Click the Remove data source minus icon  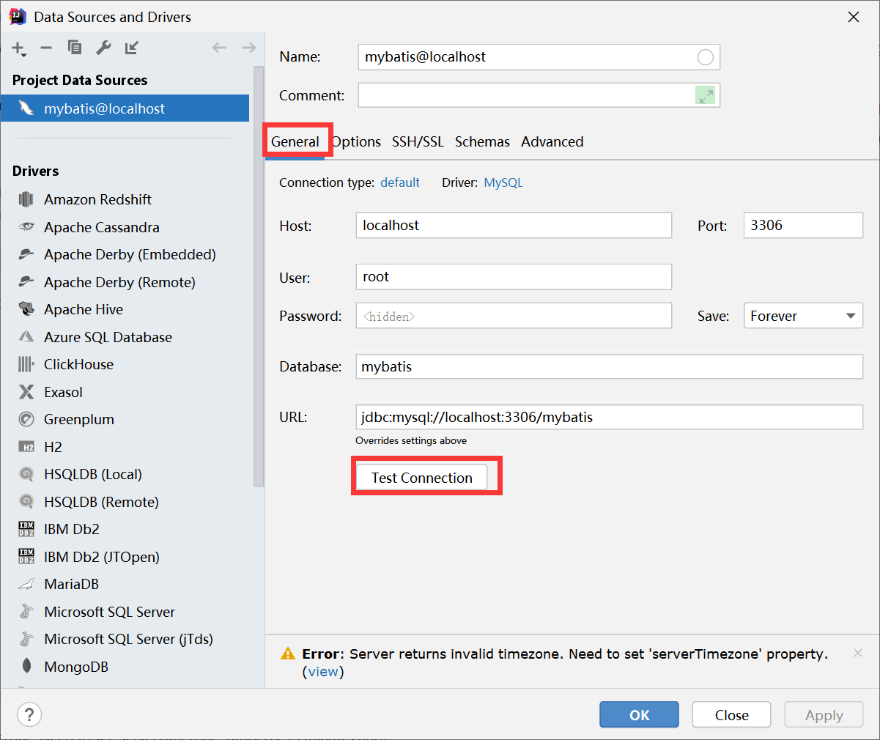(x=46, y=48)
